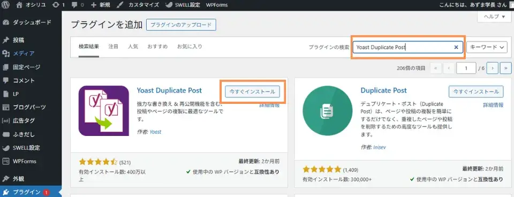
Task: Install the Duplicate Post plugin now
Action: click(476, 92)
